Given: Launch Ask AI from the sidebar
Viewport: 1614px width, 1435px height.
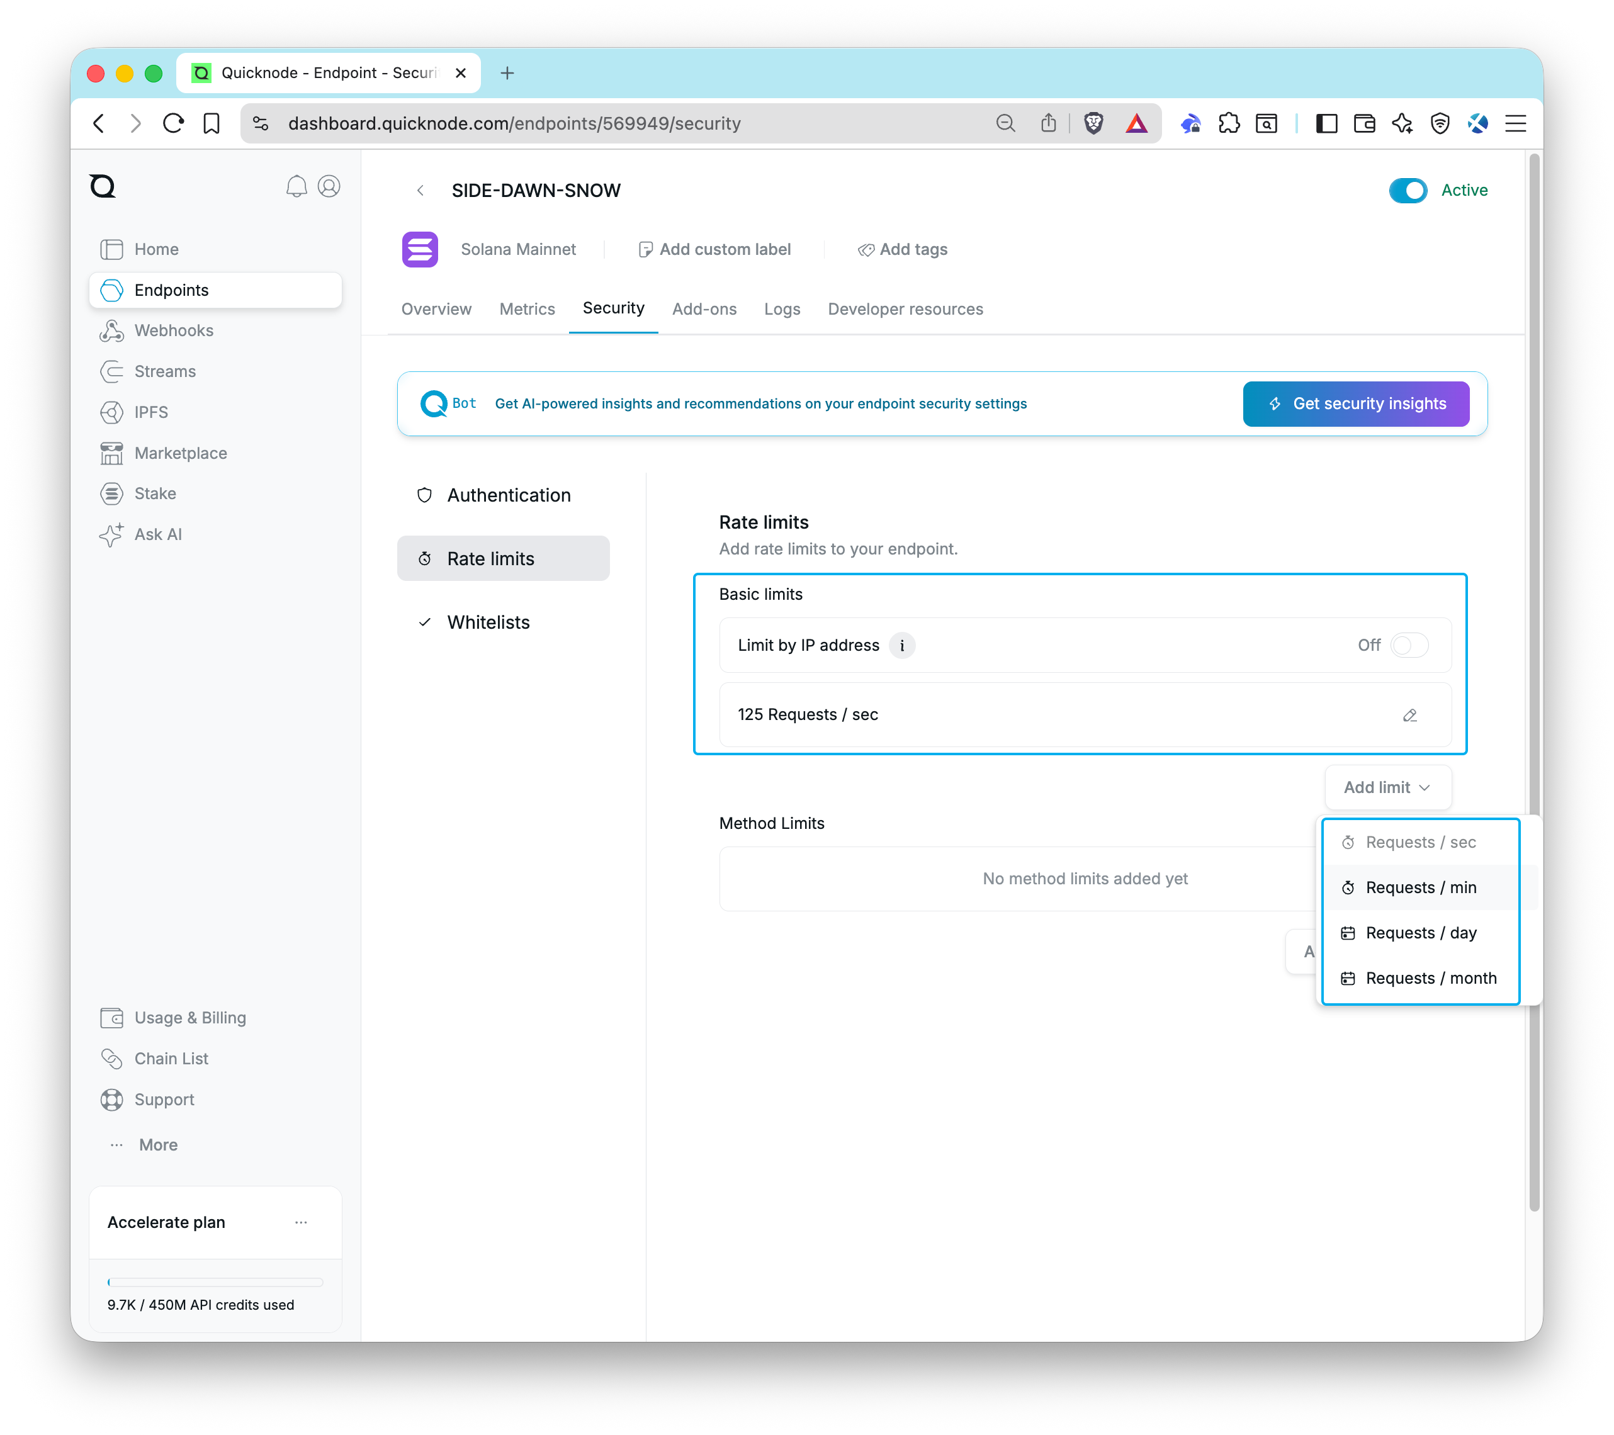Looking at the screenshot, I should (159, 534).
